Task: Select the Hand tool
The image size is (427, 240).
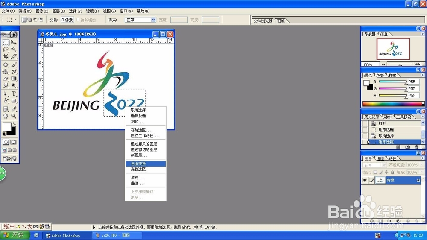Action: (6, 116)
